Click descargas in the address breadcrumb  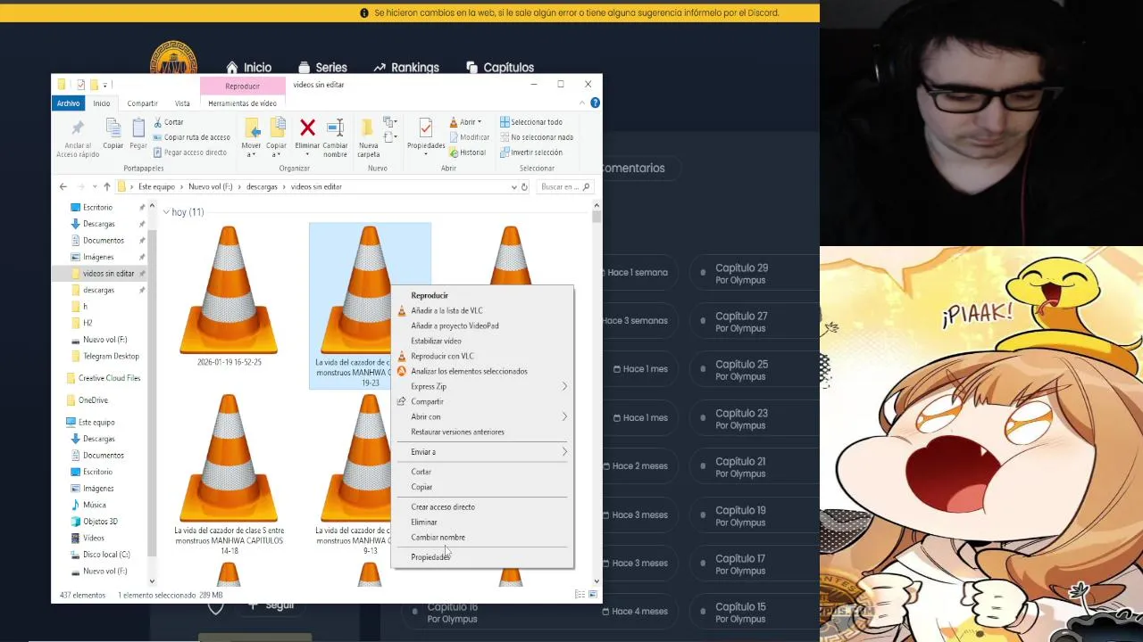click(262, 186)
